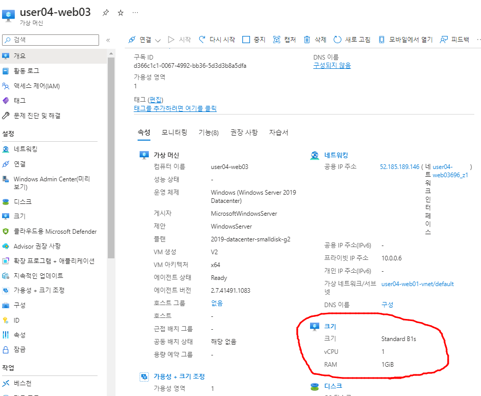Viewport: 481px width, 396px height.
Task: Refresh with the 새로 고침 icon
Action: click(337, 40)
